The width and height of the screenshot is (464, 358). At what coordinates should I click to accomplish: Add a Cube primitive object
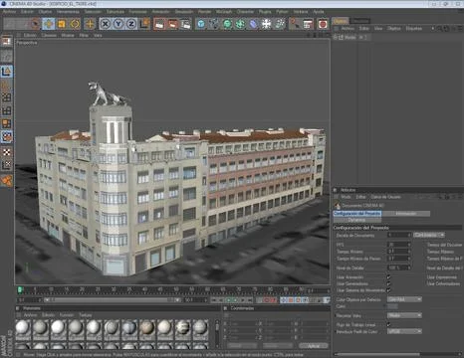point(201,24)
